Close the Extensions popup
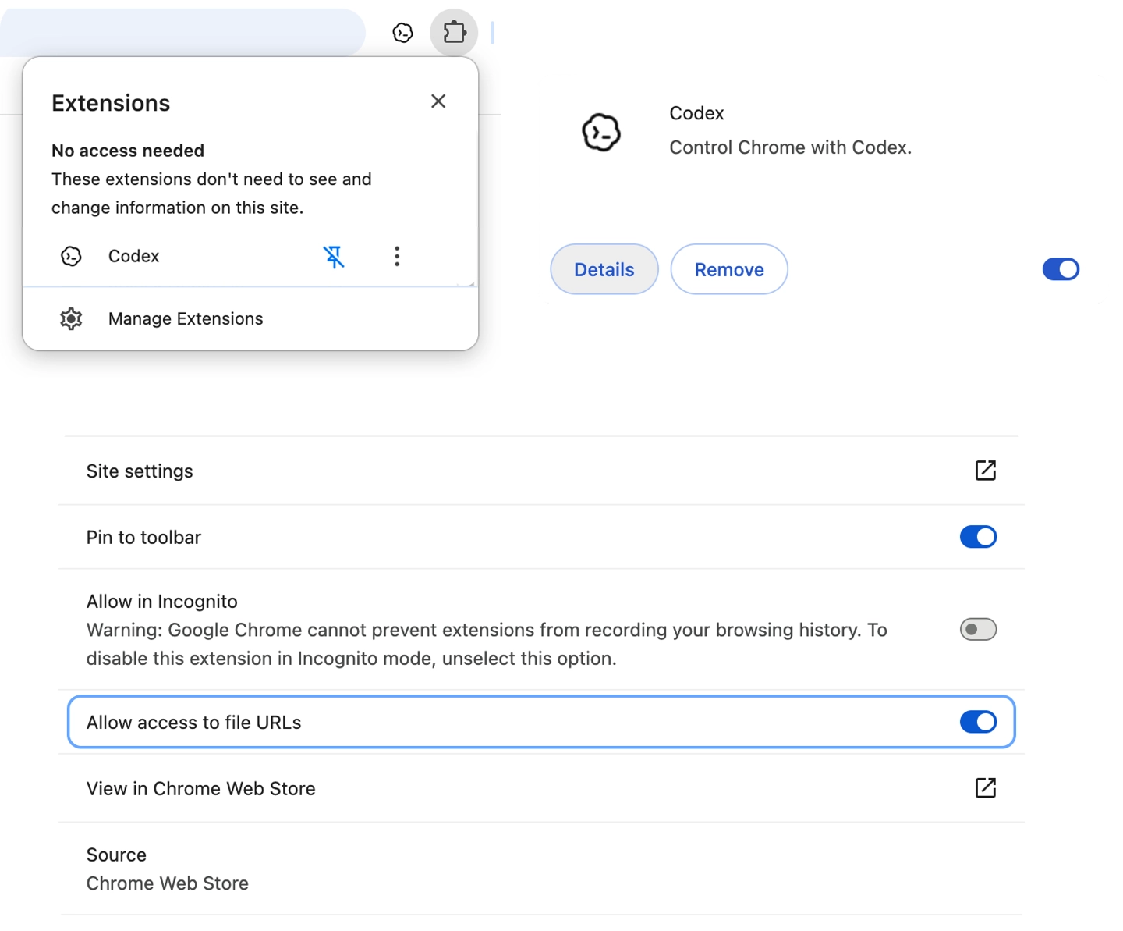This screenshot has height=931, width=1123. (x=438, y=101)
